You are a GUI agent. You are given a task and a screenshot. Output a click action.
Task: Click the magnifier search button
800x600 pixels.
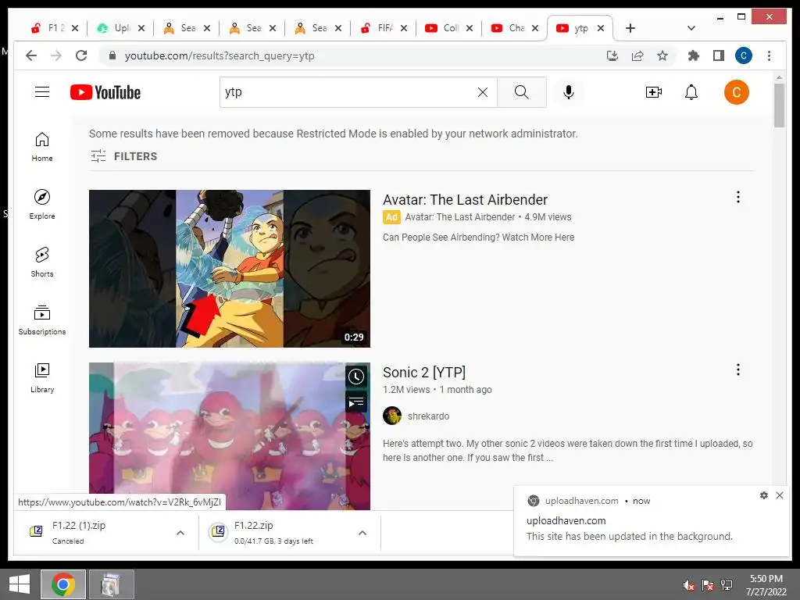coord(521,92)
